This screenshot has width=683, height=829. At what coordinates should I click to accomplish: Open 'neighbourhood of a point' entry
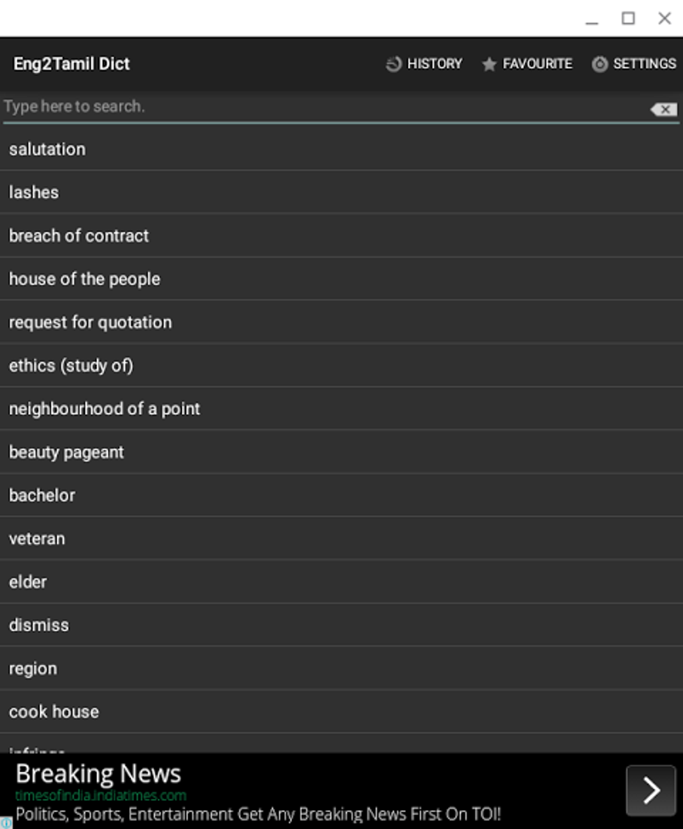click(x=104, y=409)
